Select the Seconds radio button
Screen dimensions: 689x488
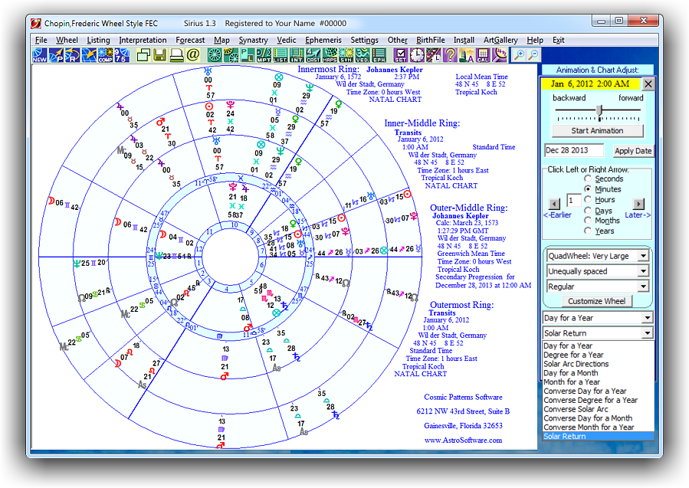click(x=588, y=178)
